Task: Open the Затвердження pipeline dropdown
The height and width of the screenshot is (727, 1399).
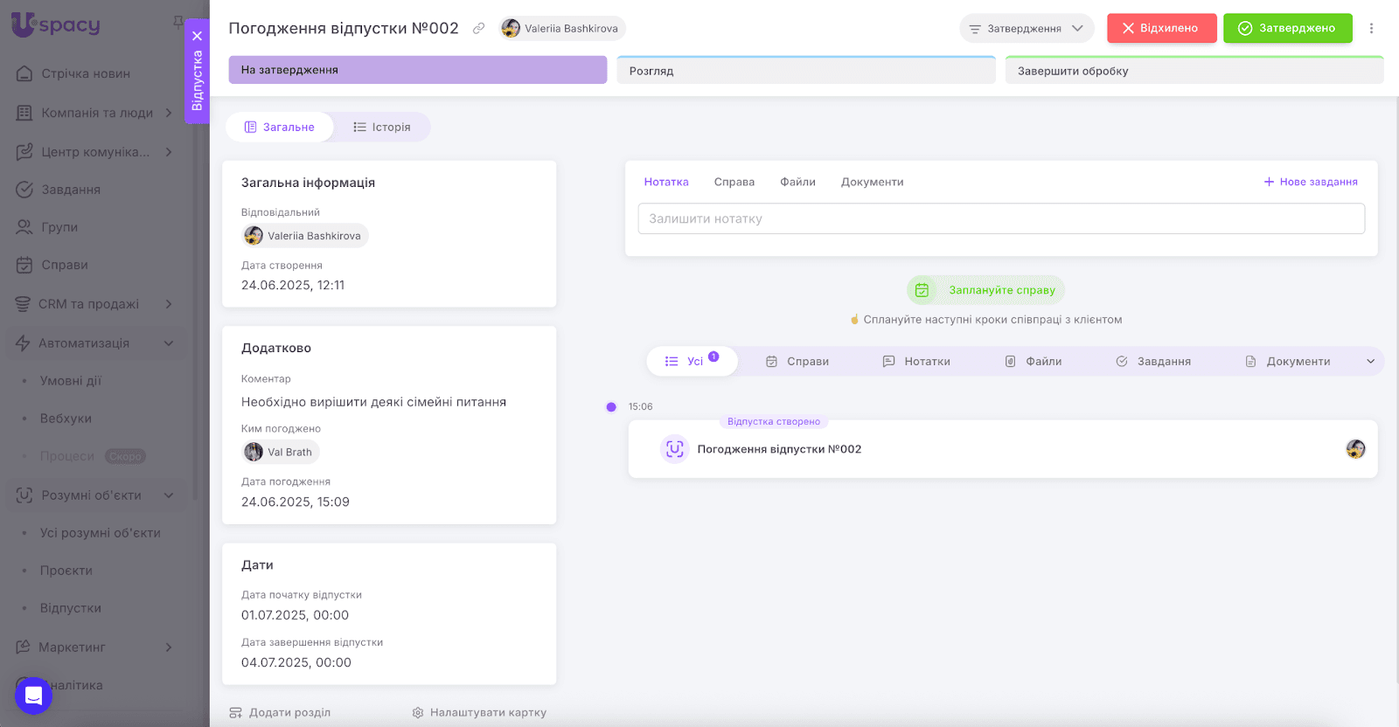Action: pos(1027,29)
